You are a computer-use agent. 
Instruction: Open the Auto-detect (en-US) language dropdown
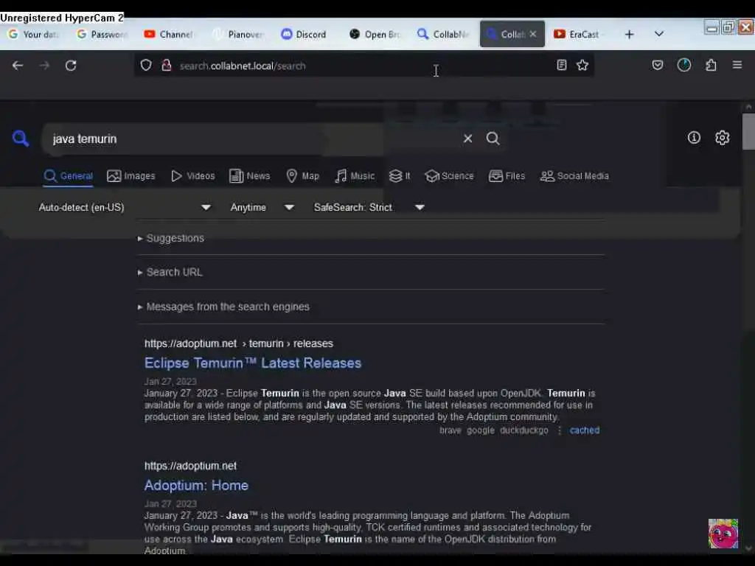[125, 207]
